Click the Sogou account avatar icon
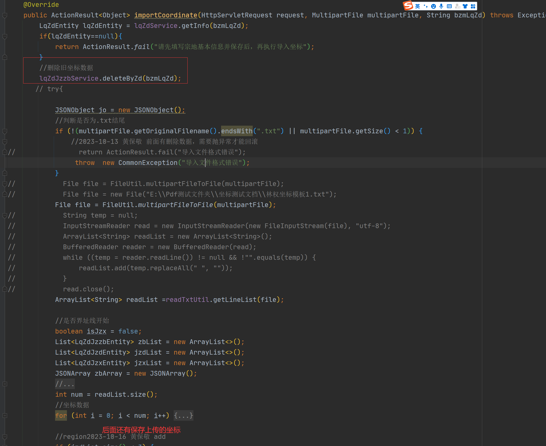546x446 pixels. 458,6
